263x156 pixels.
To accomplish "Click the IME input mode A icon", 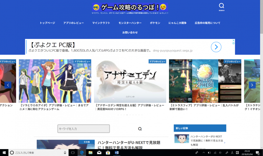I will tap(232, 153).
